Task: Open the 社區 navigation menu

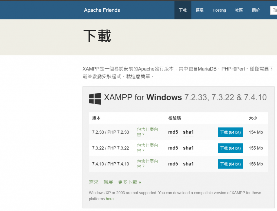Action: click(x=239, y=10)
